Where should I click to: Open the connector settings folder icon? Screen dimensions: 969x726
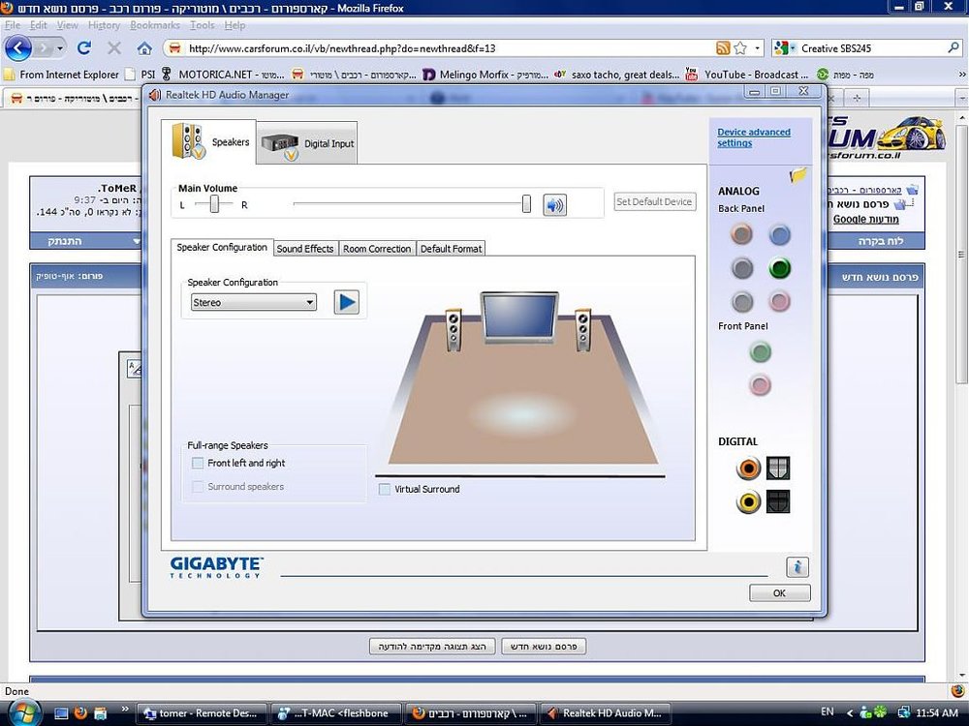pos(797,176)
